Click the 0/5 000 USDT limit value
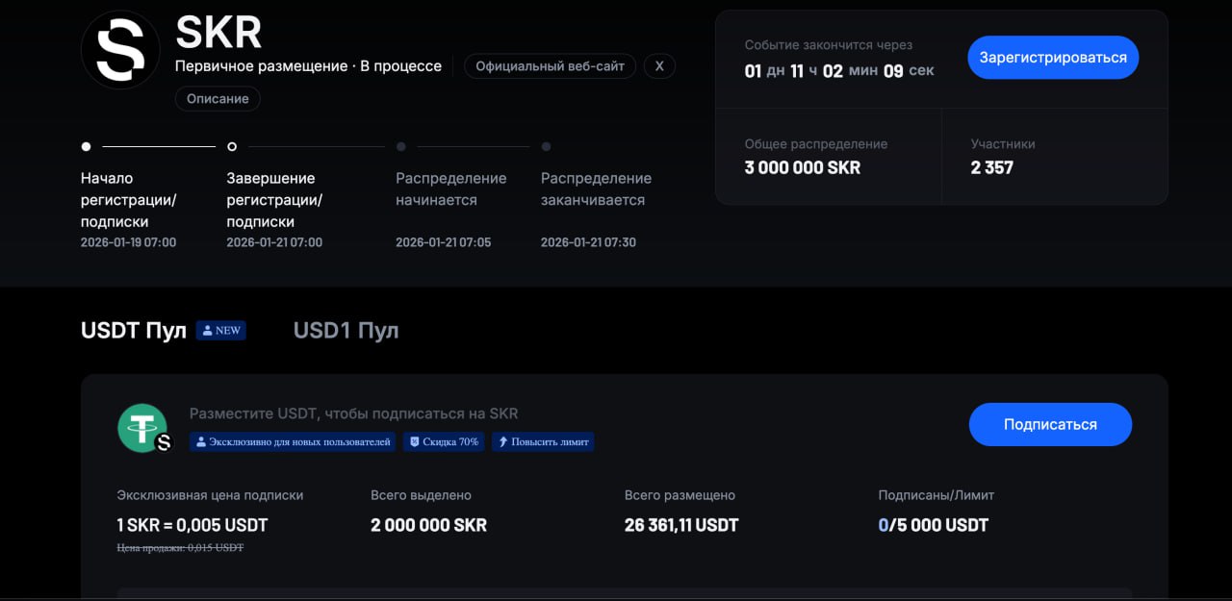 (933, 525)
